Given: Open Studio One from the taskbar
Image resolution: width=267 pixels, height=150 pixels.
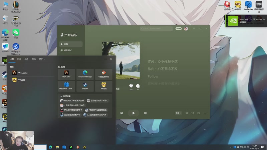Looking at the screenshot, I should (x=64, y=147).
